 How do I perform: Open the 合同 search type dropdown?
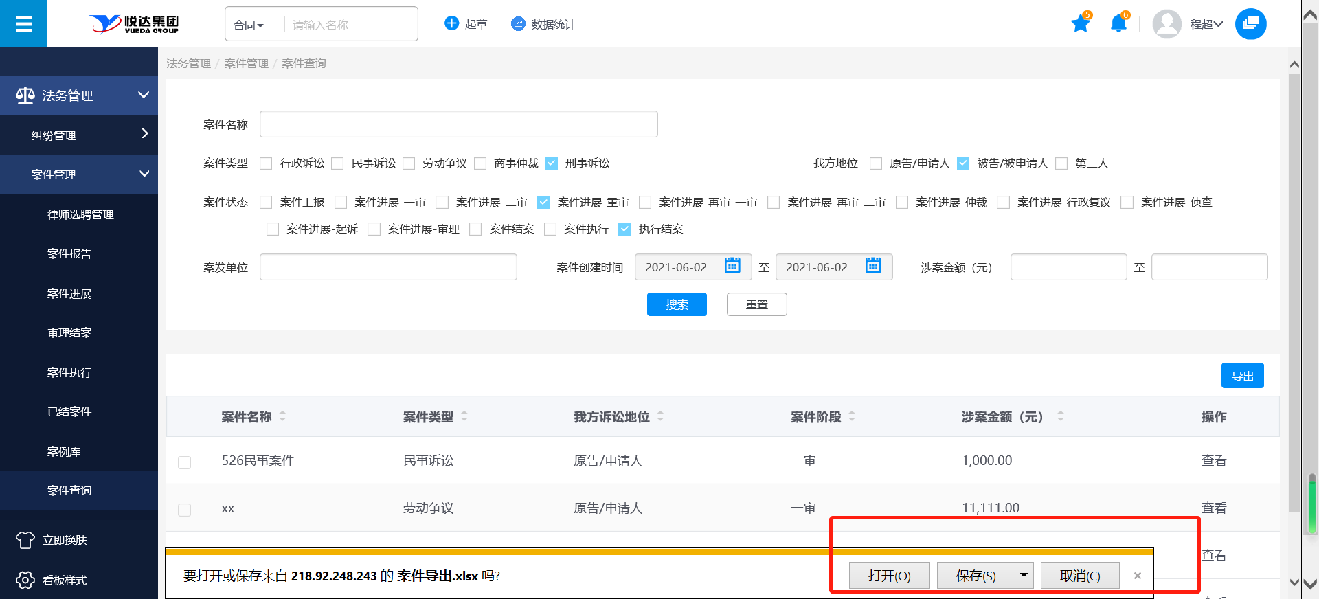(x=249, y=25)
